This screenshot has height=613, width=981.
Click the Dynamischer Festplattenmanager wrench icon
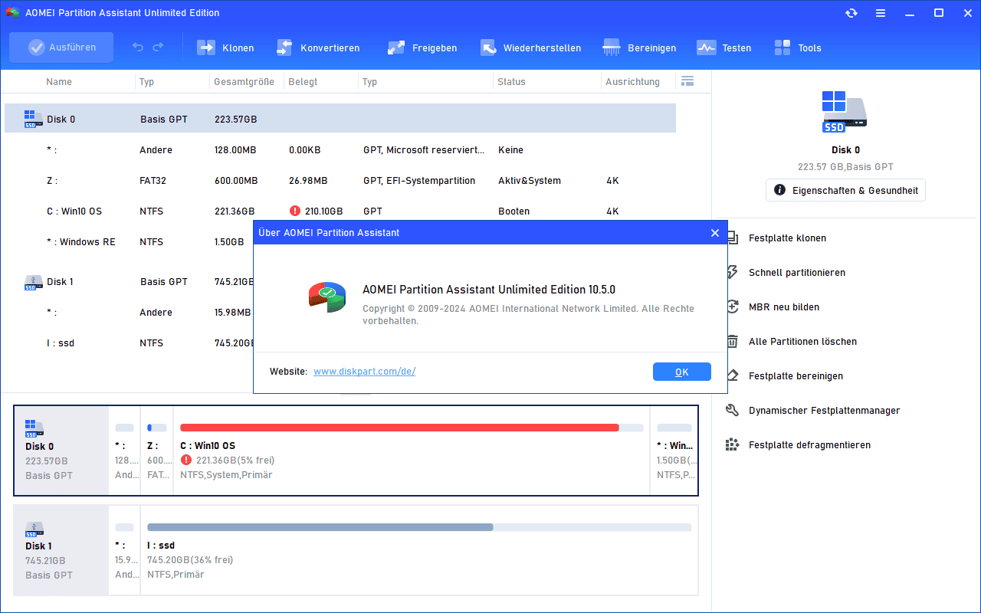[x=733, y=411]
